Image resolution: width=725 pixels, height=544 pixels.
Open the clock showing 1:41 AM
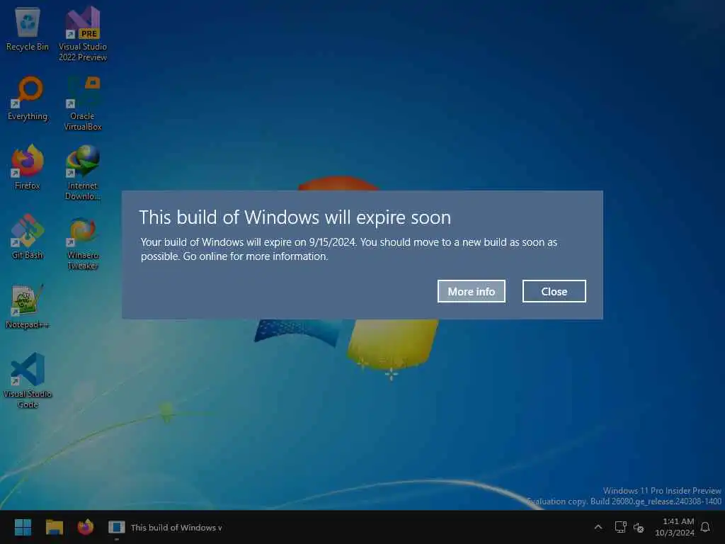[x=675, y=527]
